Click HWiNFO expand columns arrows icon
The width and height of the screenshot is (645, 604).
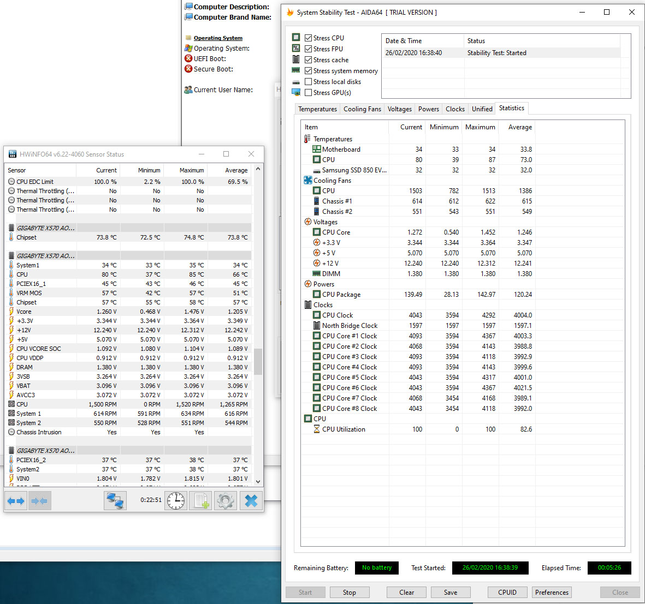(16, 501)
